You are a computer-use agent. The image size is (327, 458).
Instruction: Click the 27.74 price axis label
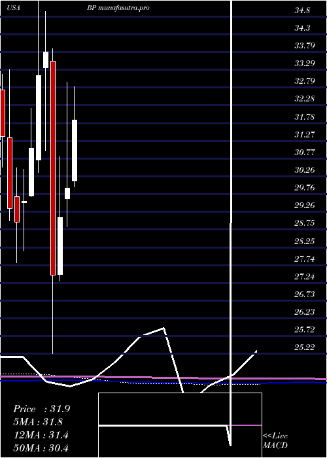point(305,258)
